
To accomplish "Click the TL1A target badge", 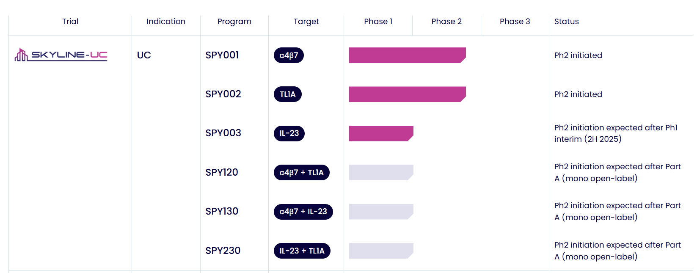I will click(x=287, y=94).
